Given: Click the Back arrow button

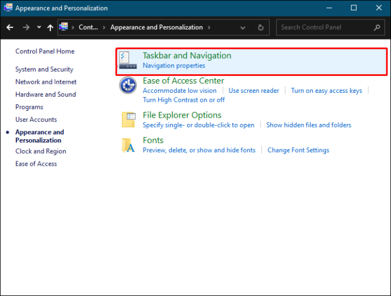Looking at the screenshot, I should click(10, 27).
